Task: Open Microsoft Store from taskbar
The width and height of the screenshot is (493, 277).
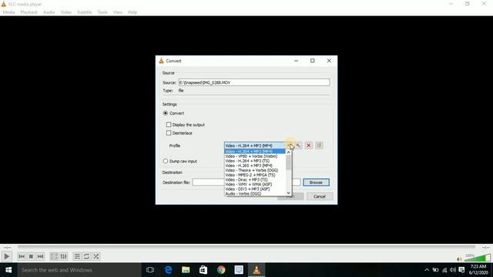Action: 203,270
